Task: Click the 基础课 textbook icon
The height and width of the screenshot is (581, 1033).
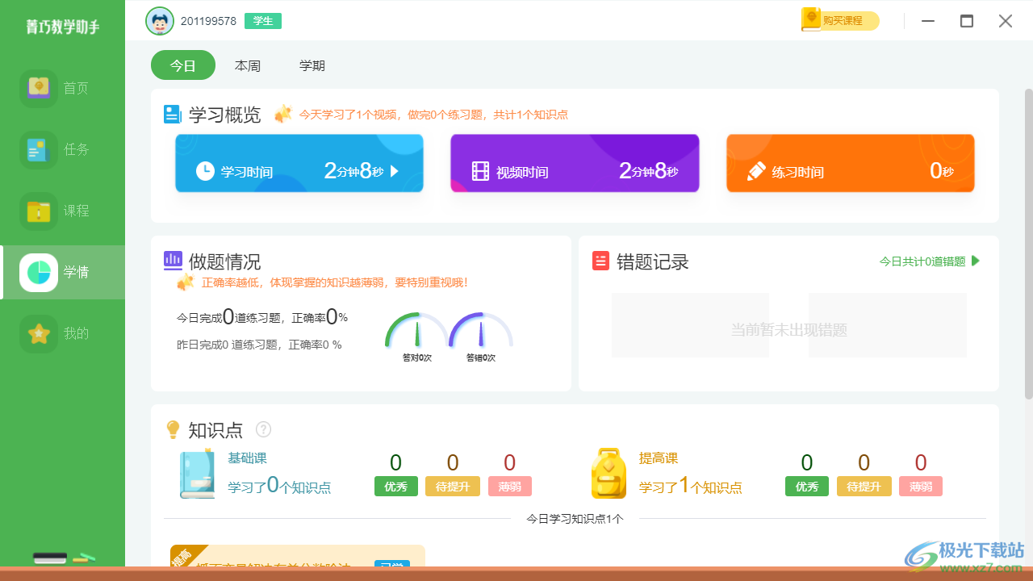Action: click(198, 472)
